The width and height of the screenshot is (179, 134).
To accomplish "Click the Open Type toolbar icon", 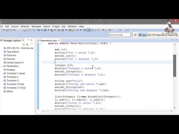I will [70, 30].
